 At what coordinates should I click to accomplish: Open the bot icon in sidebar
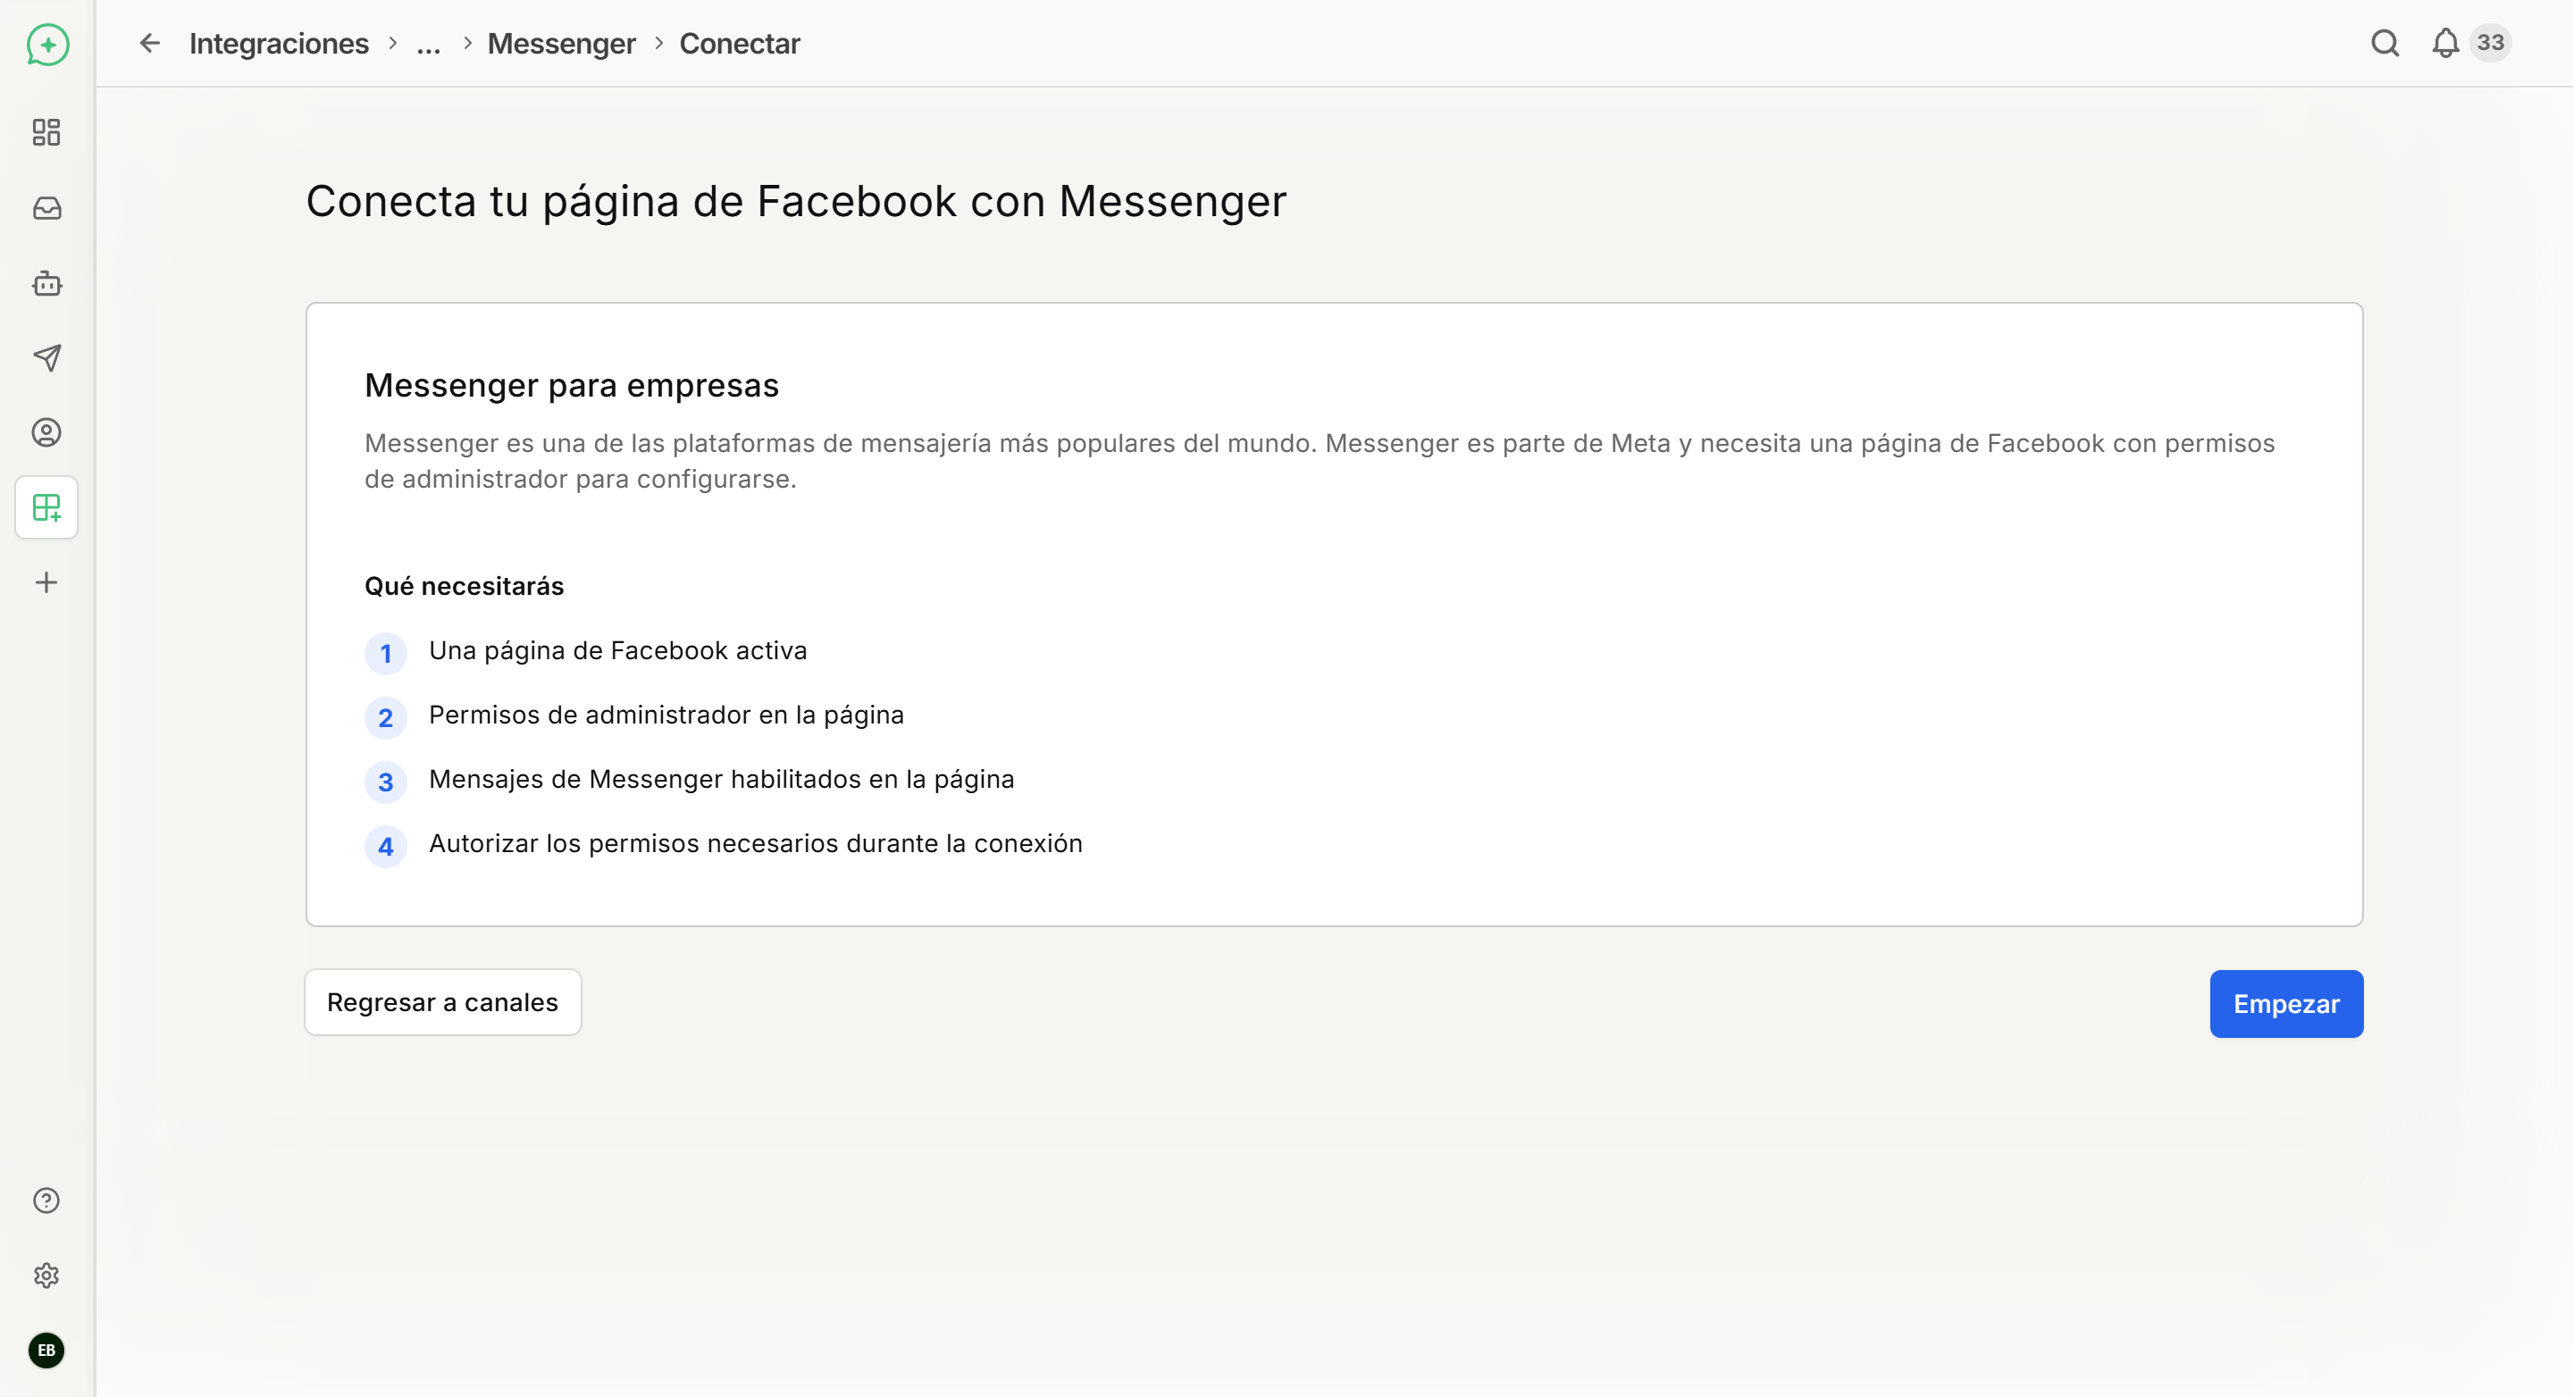(47, 283)
